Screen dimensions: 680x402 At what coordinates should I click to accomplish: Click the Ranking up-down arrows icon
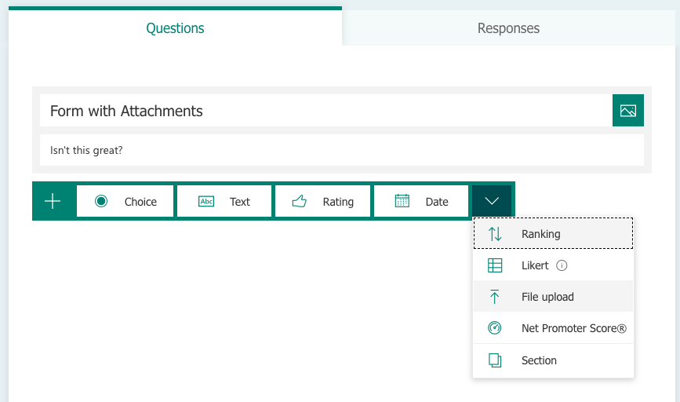point(495,234)
